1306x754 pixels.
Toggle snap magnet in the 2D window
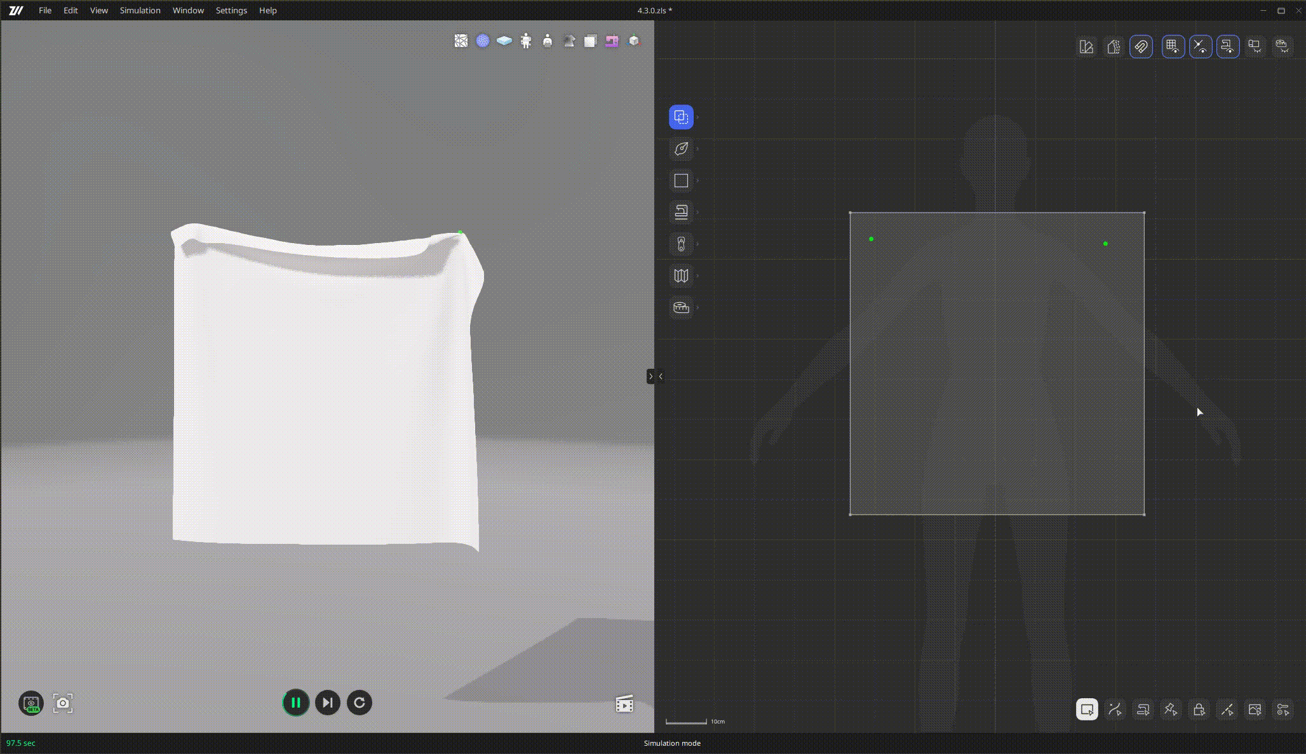1141,46
